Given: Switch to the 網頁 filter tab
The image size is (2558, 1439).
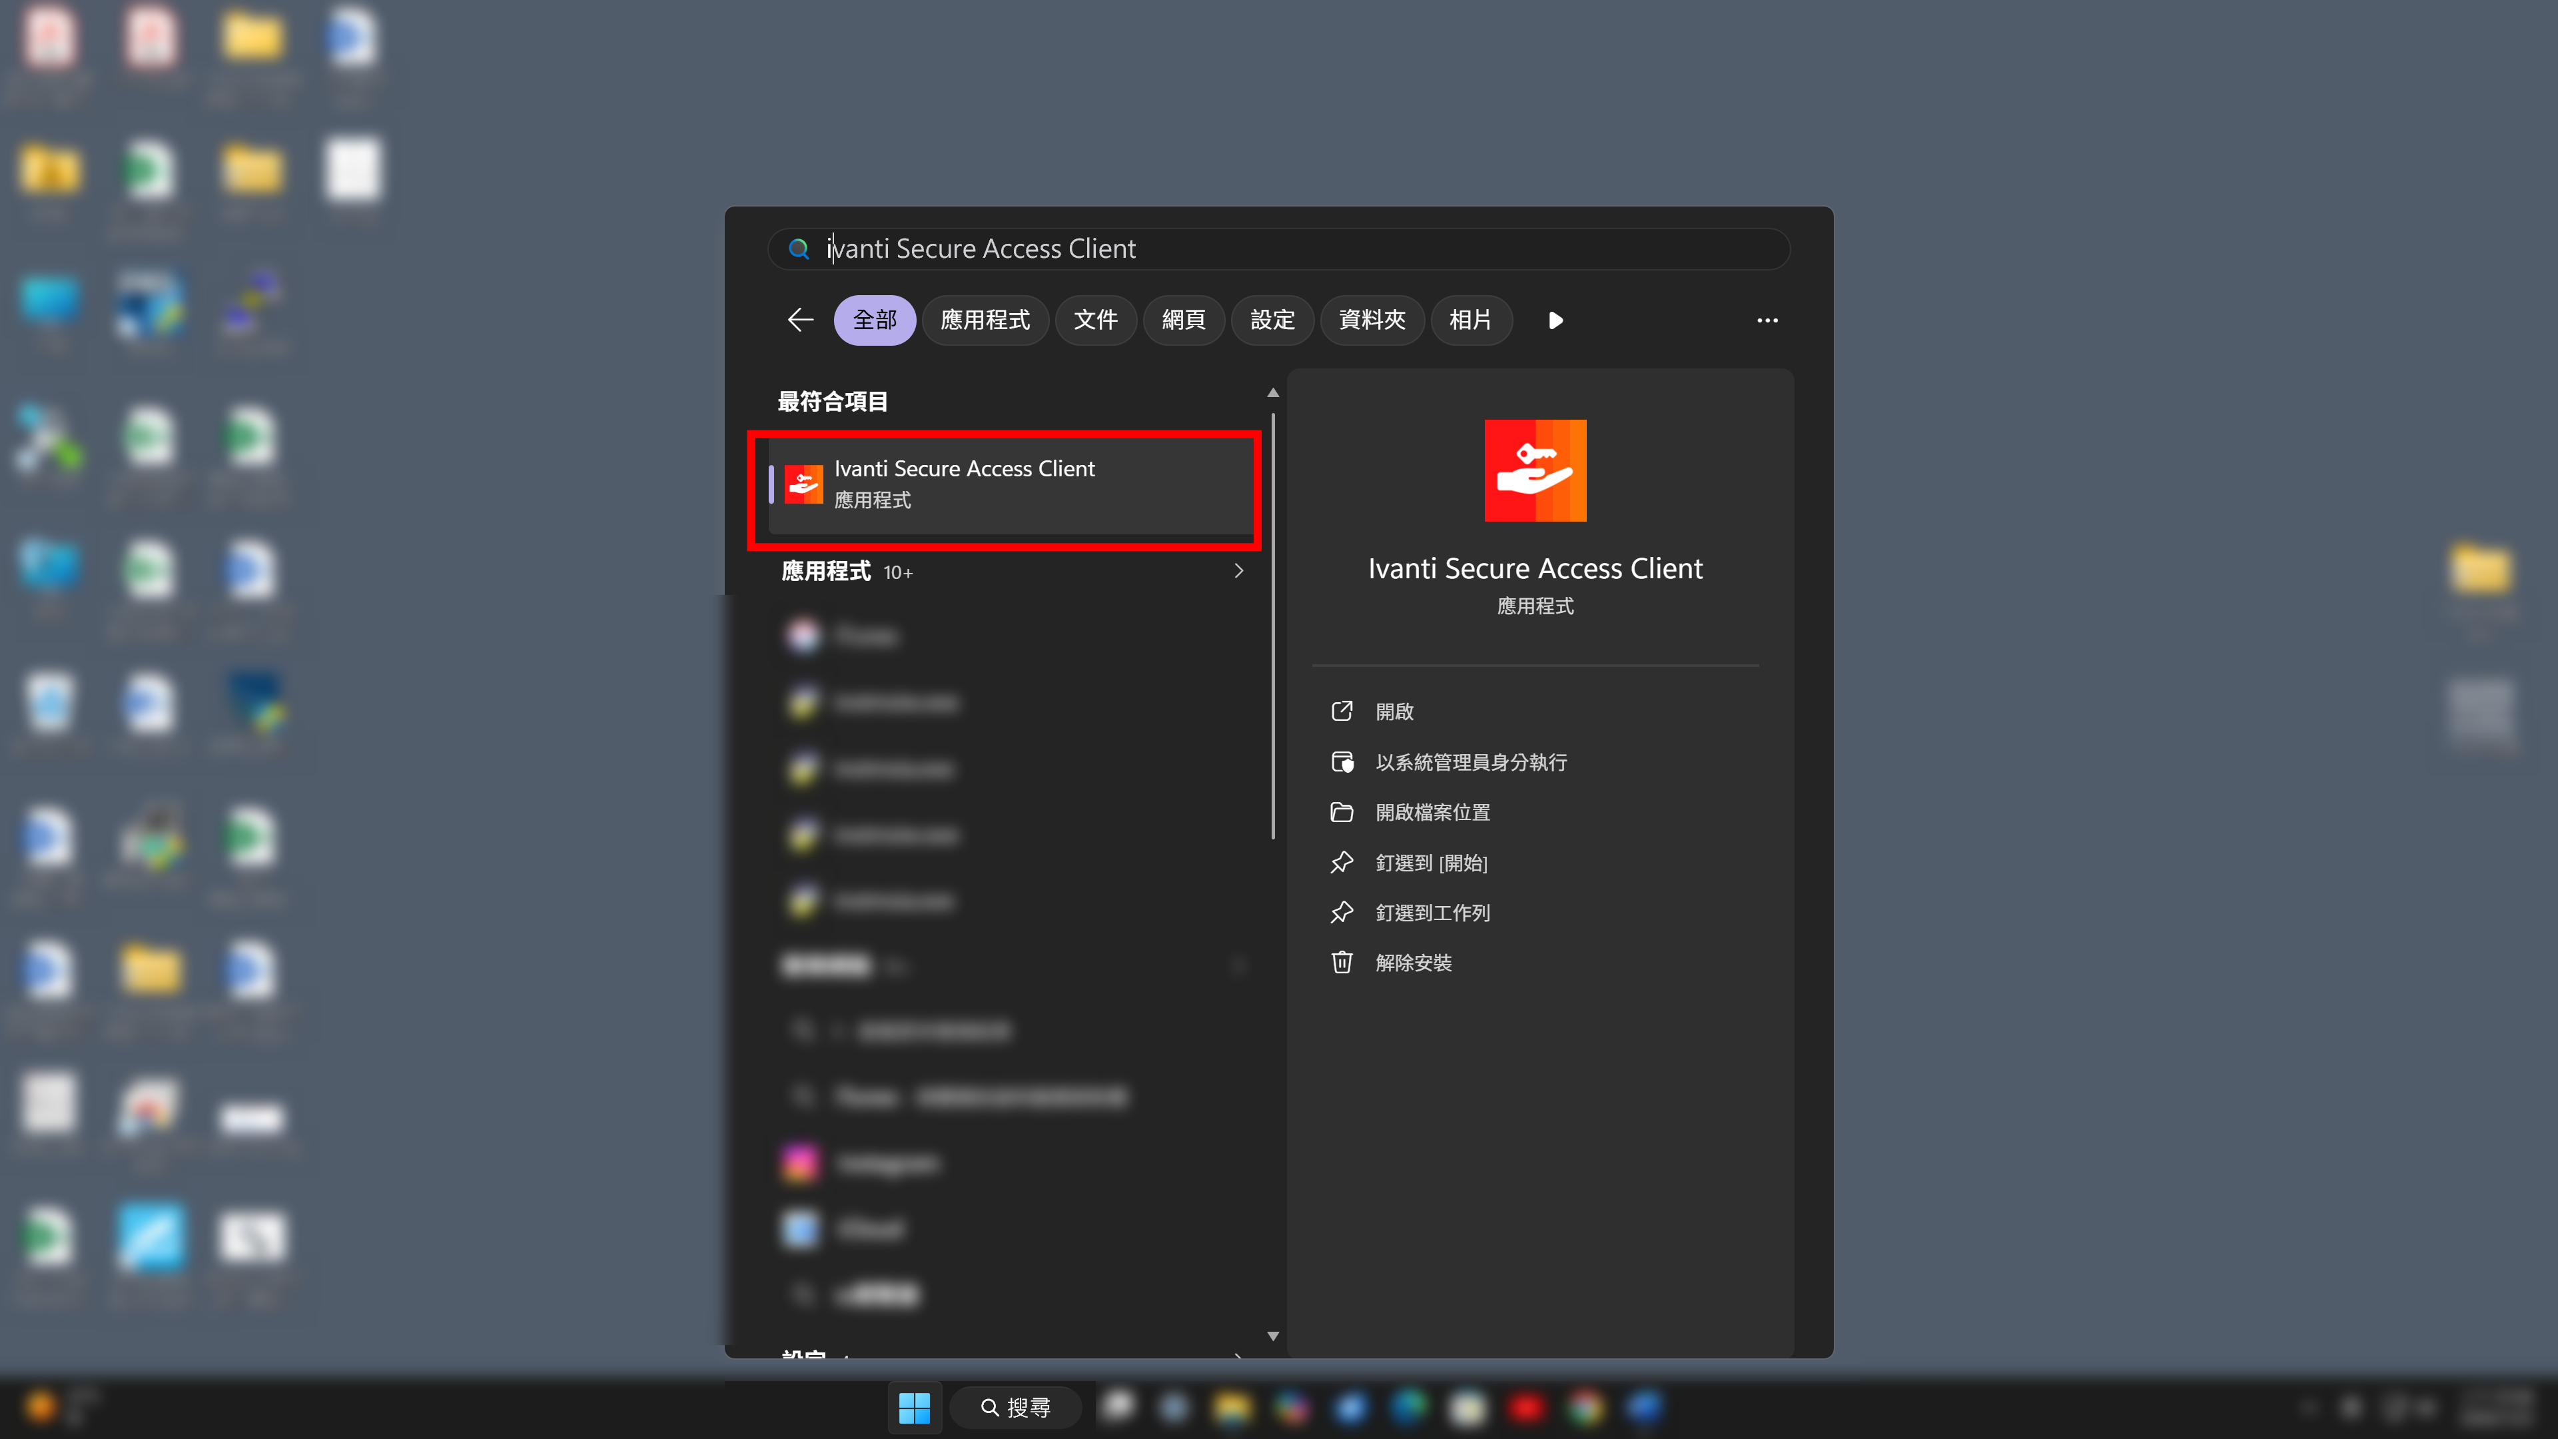Looking at the screenshot, I should (x=1182, y=320).
